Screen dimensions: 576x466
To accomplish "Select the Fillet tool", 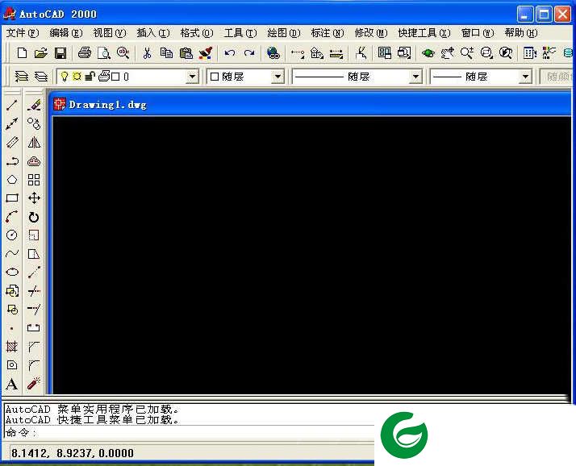I will [x=34, y=364].
